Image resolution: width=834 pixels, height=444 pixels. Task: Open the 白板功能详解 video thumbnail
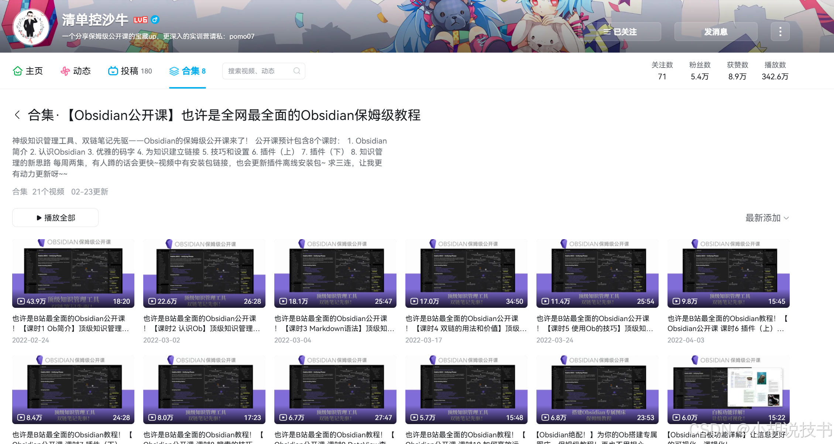728,389
